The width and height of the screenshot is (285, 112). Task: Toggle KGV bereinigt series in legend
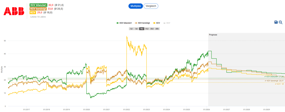point(142,23)
